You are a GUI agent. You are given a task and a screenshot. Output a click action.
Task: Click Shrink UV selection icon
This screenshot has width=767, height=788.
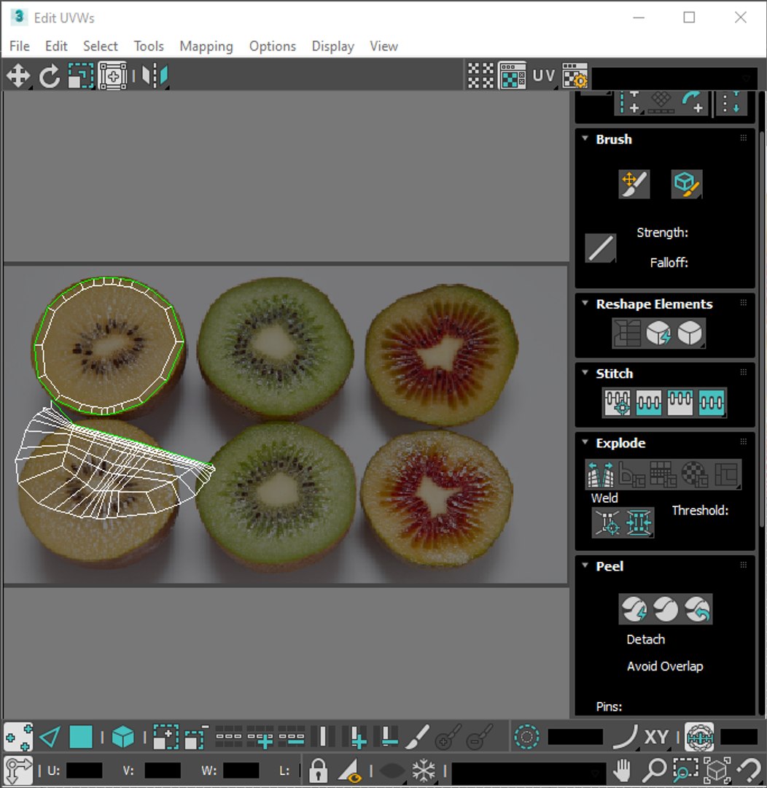(196, 738)
